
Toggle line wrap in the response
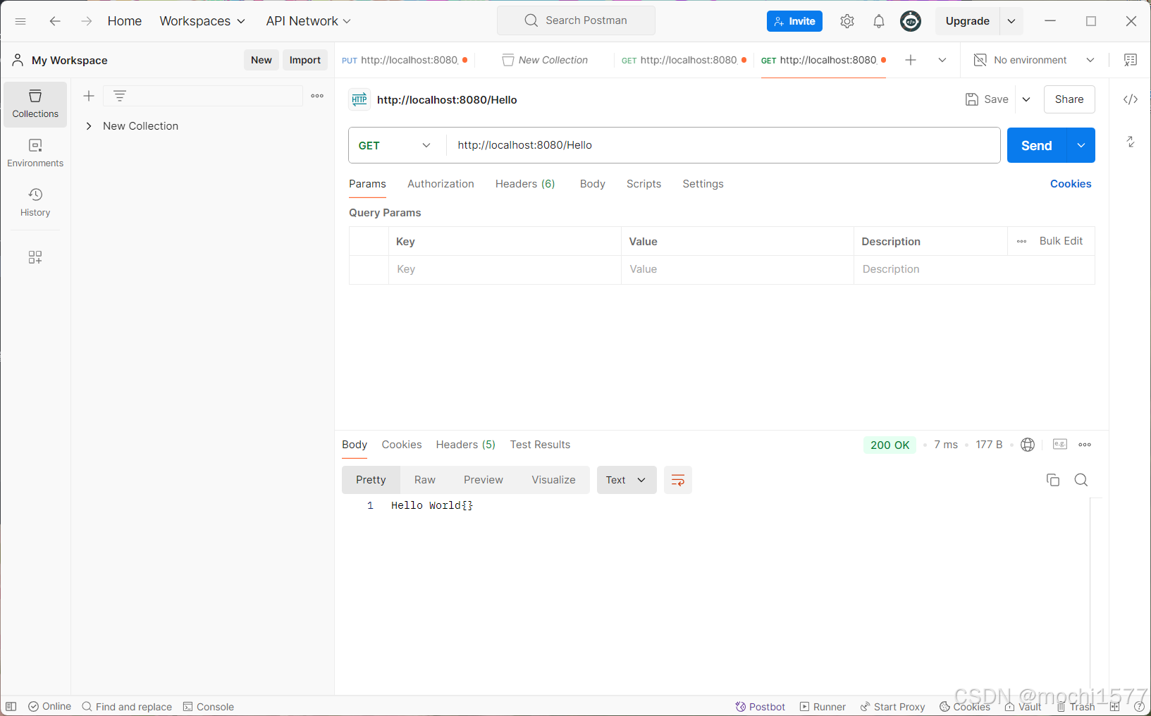click(678, 480)
